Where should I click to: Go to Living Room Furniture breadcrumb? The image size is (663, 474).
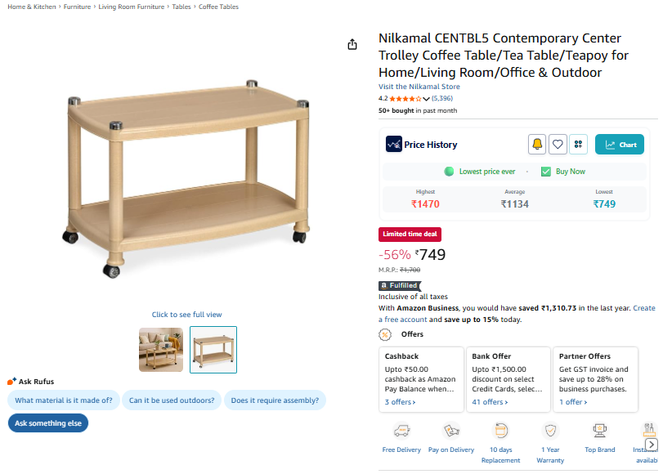coord(131,7)
